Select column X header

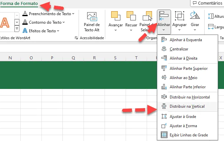point(221,58)
